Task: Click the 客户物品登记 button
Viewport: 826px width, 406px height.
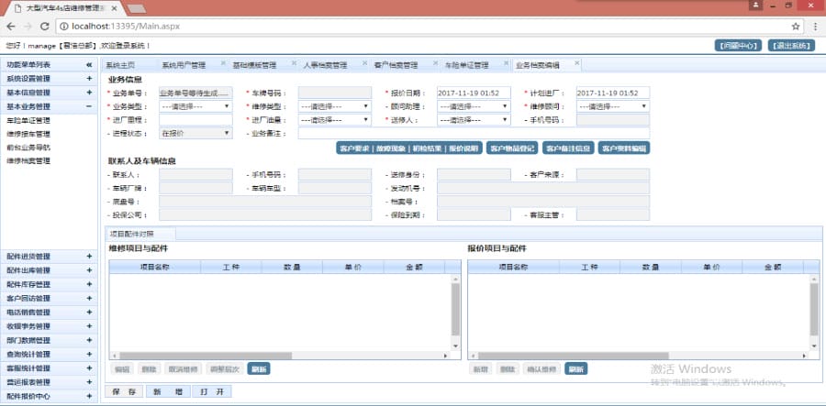Action: (511, 148)
